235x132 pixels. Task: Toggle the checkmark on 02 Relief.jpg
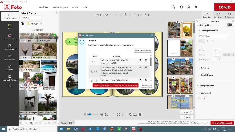(x=55, y=35)
